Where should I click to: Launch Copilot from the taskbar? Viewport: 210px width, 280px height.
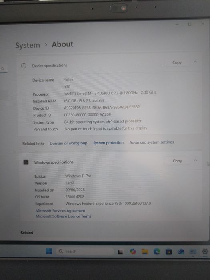tap(133, 252)
